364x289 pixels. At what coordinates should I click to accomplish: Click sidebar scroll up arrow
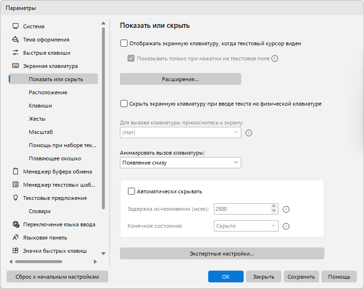click(x=103, y=23)
